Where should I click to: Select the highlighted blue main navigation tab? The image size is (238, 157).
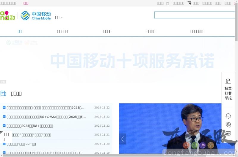20,32
